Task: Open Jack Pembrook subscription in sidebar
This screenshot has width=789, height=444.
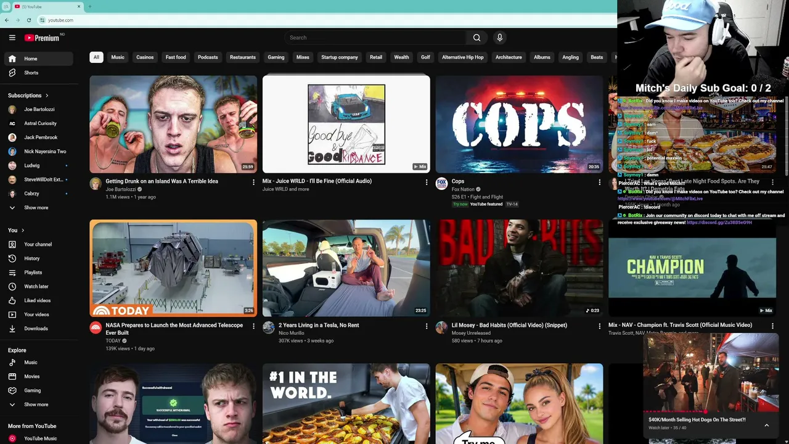Action: click(39, 138)
